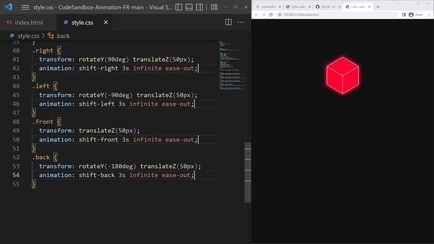Click the .back selector on line 52
The image size is (434, 244).
click(x=41, y=157)
